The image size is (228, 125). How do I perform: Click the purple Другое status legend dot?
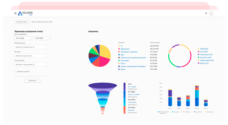pos(198,63)
